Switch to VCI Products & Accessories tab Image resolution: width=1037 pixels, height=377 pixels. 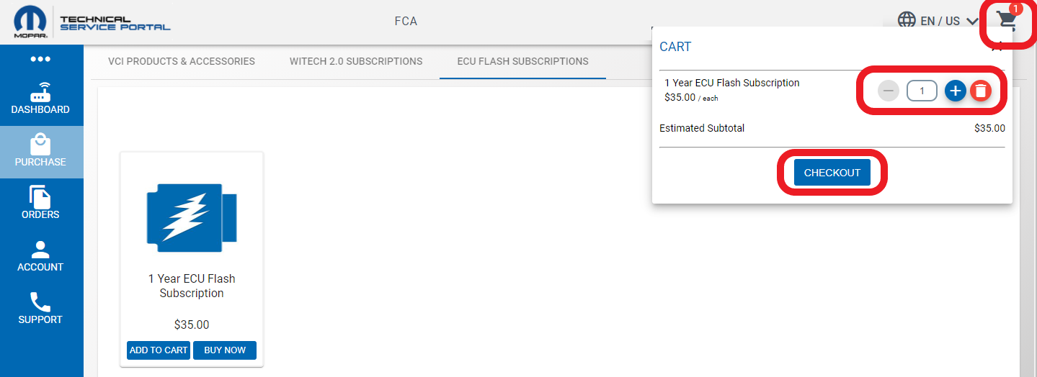tap(182, 61)
